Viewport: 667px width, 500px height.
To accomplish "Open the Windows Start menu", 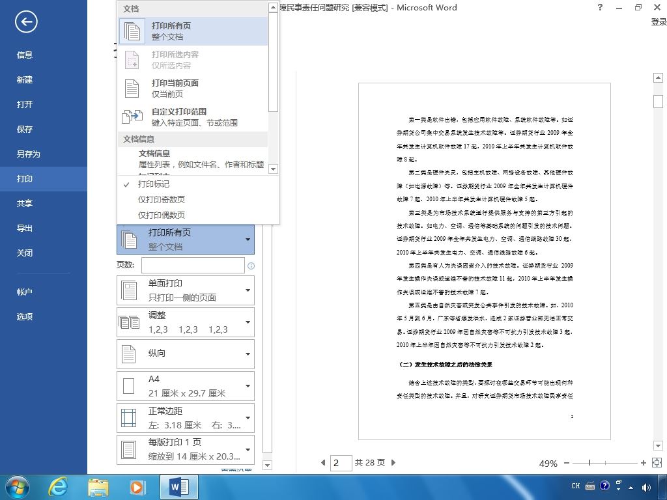I will tap(17, 487).
